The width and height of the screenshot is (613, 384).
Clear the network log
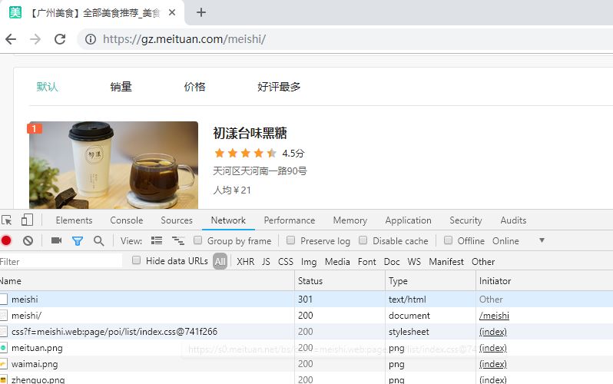click(28, 240)
